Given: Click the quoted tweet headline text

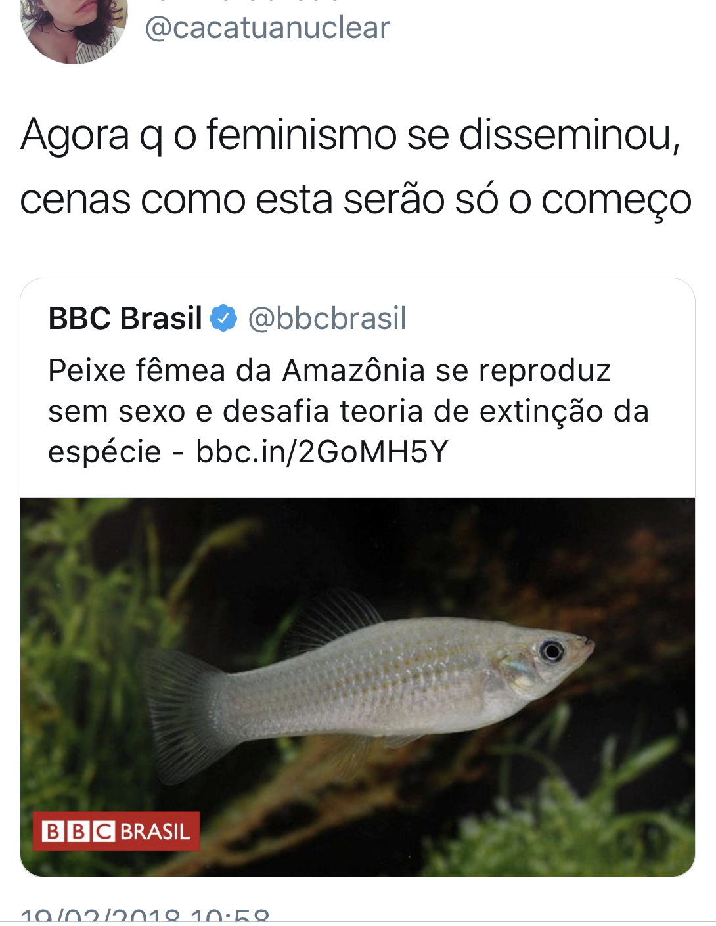Looking at the screenshot, I should [x=349, y=411].
